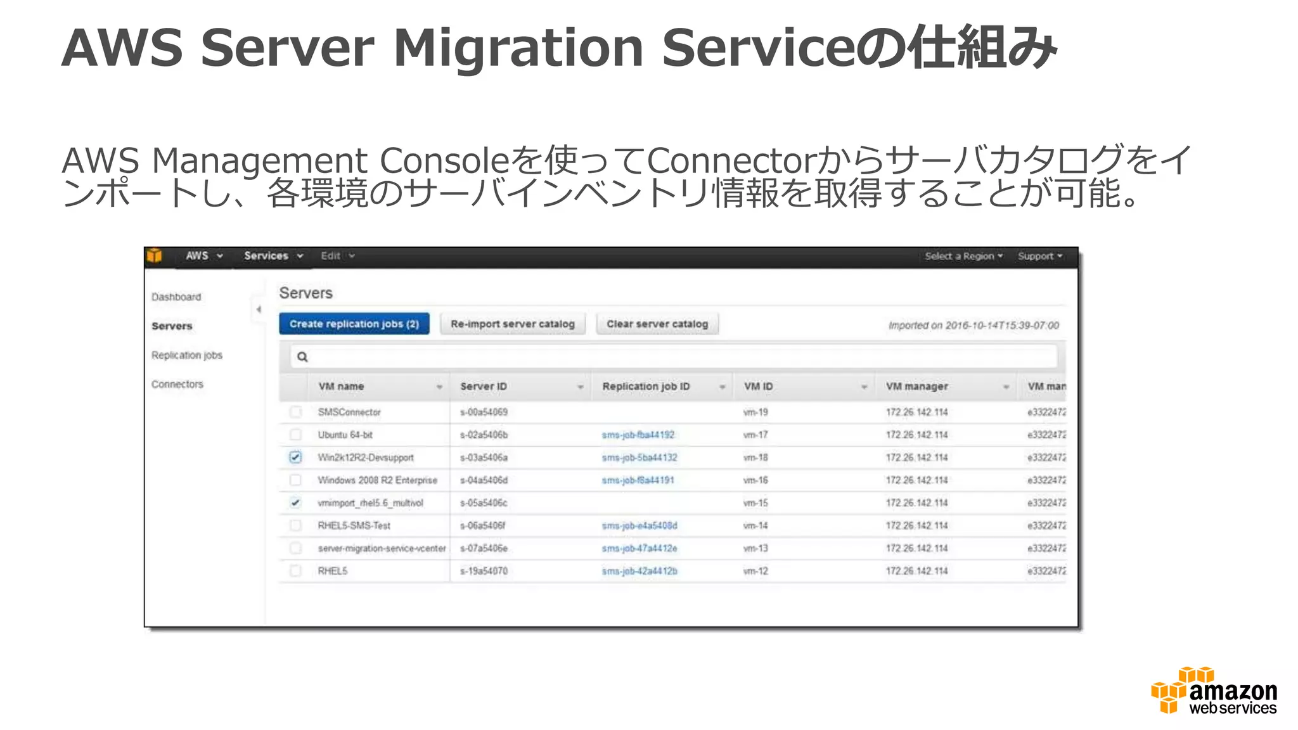The image size is (1298, 730).
Task: Click VM name server-migration-service-vcenter
Action: (x=382, y=549)
